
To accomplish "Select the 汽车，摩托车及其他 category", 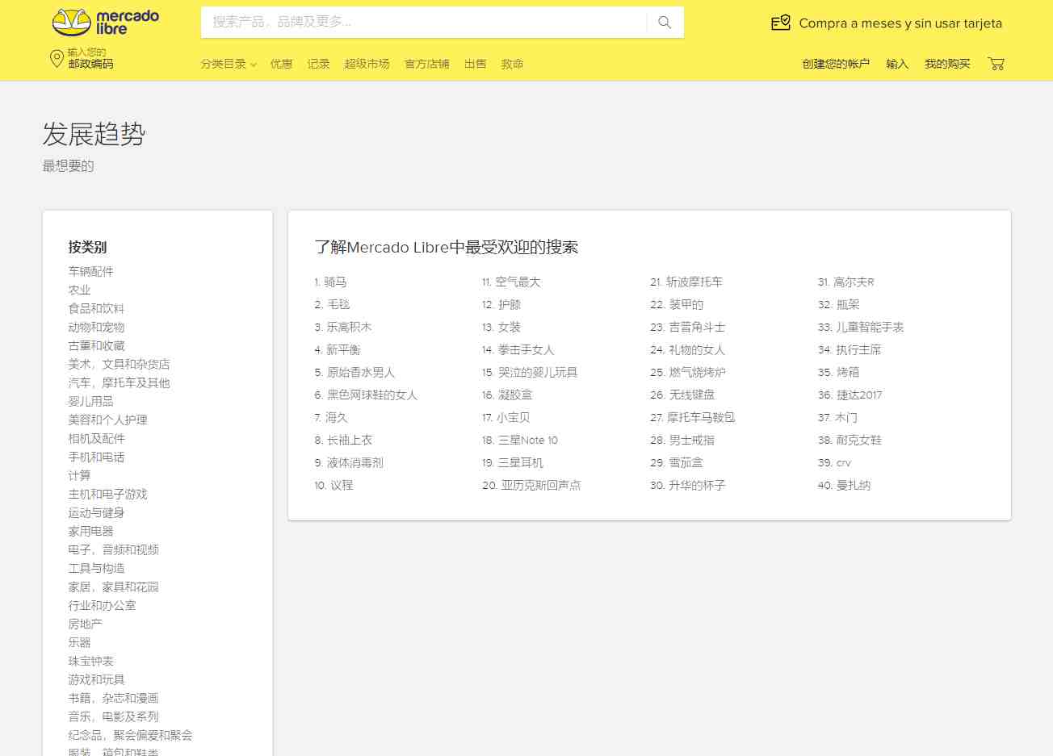I will click(119, 382).
